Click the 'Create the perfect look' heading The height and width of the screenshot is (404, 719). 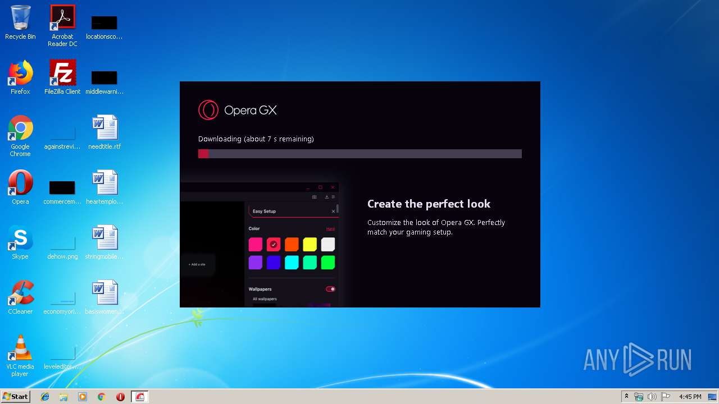coord(429,204)
